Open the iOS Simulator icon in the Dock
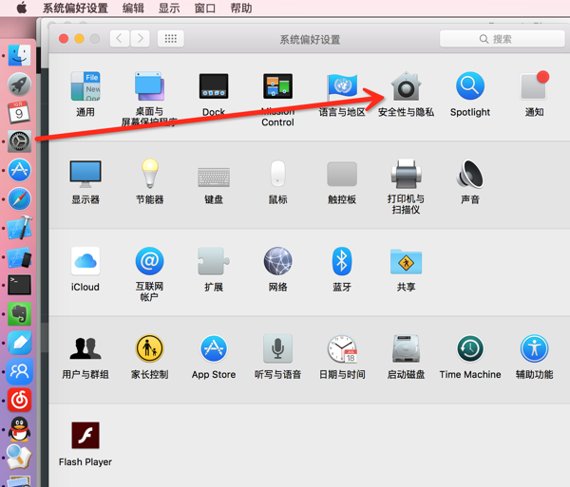570x487 pixels. (19, 256)
